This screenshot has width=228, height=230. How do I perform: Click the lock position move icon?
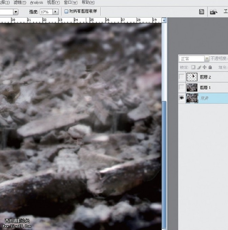pyautogui.click(x=204, y=67)
